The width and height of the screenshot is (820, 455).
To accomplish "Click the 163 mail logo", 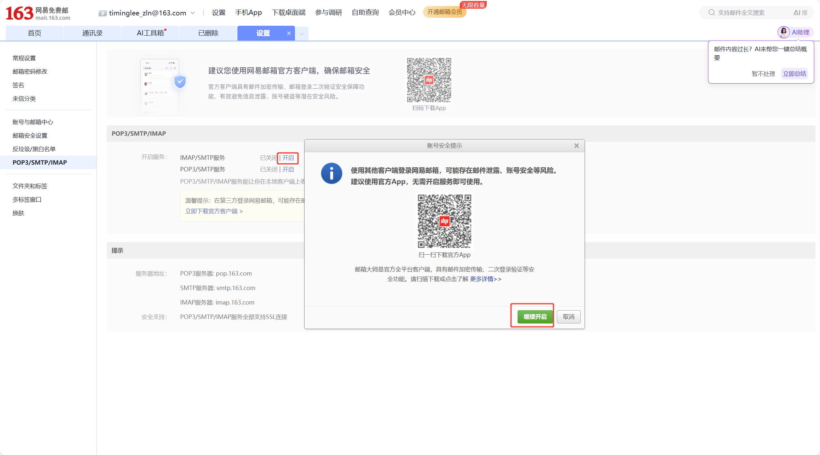I will [x=38, y=13].
